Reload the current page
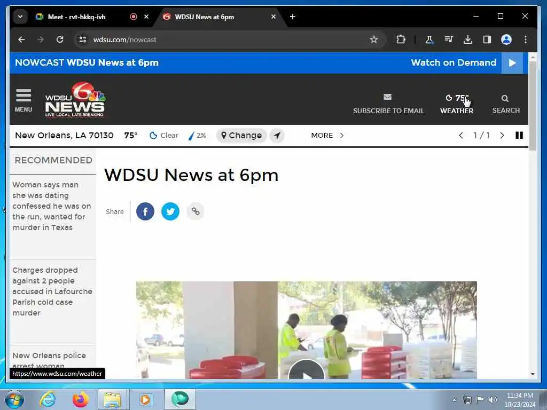Image resolution: width=547 pixels, height=410 pixels. (x=60, y=40)
